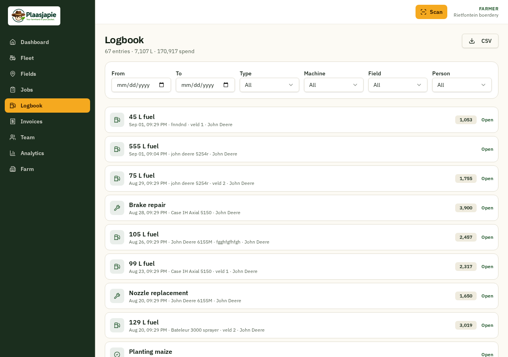This screenshot has width=508, height=357.
Task: Navigate to Invoices page
Action: [47, 121]
